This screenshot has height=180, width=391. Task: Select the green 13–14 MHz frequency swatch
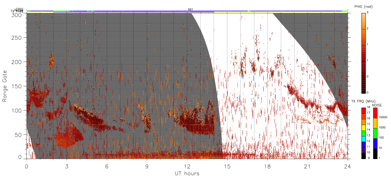[x=364, y=133]
